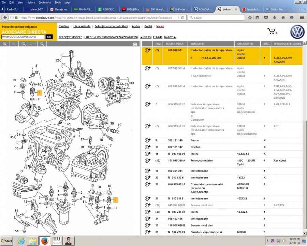This screenshot has width=307, height=246.
Task: Open the Lista articole link
Action: (x=82, y=26)
